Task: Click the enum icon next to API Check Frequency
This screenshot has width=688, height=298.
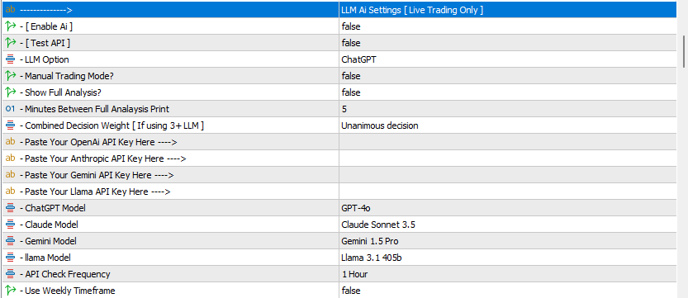Action: coord(11,274)
